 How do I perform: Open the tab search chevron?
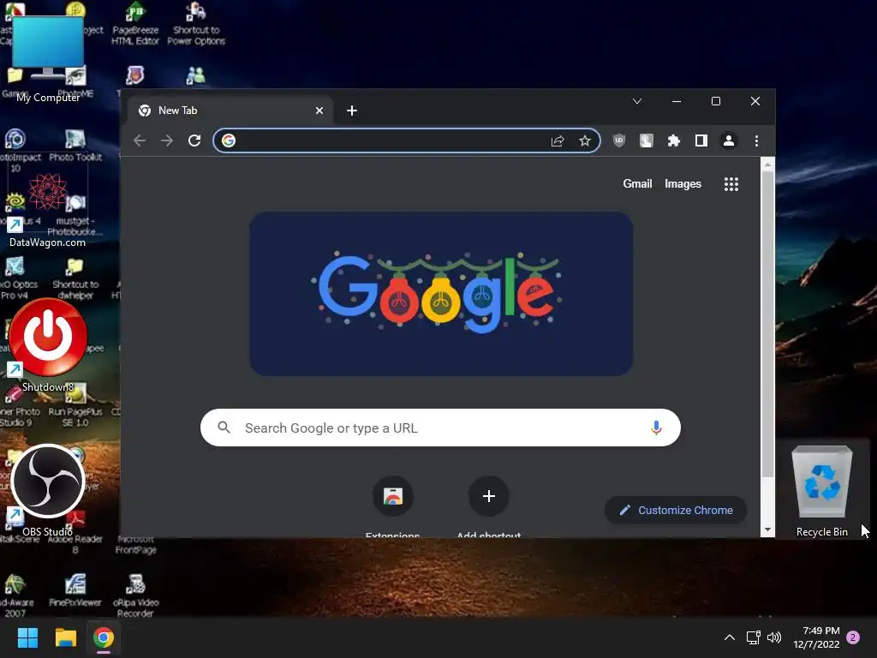pyautogui.click(x=637, y=101)
